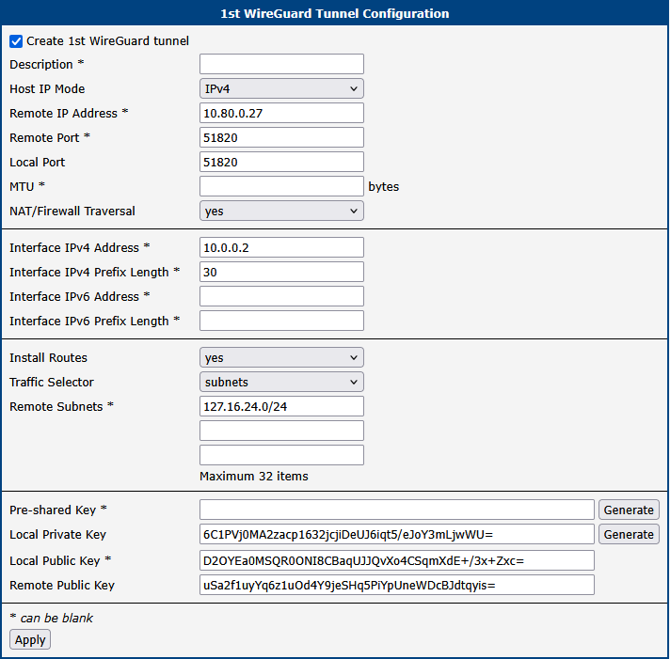
Task: Click the 'Remote IP Address' label
Action: [x=63, y=113]
